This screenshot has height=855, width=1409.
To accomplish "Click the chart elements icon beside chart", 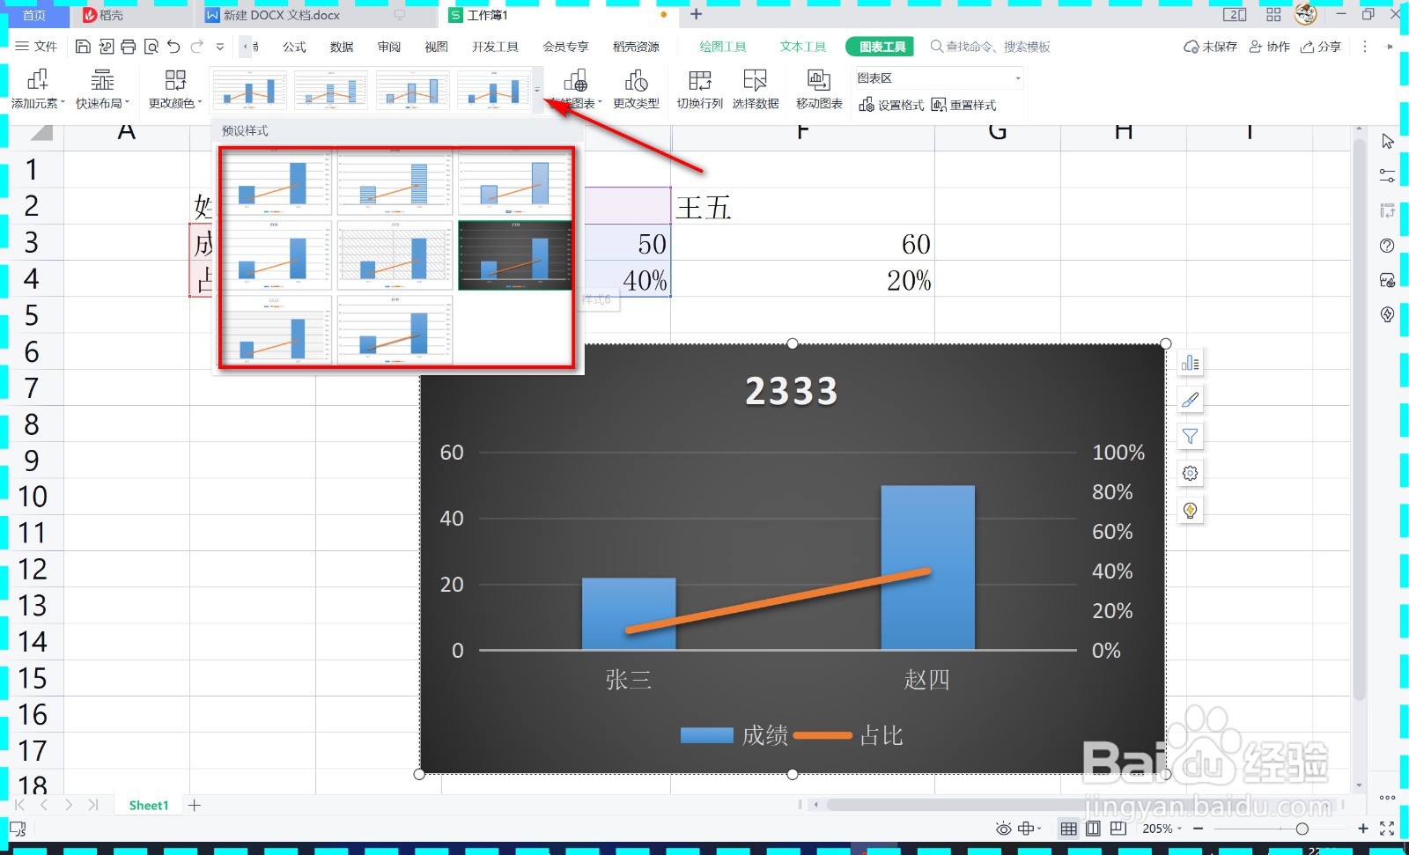I will [1190, 363].
